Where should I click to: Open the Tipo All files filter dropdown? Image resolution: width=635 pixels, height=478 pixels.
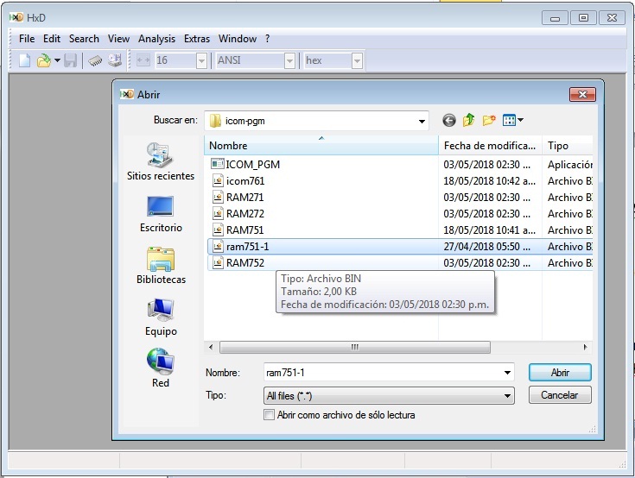click(x=389, y=395)
